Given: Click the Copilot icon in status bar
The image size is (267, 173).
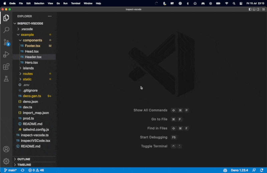Looking at the screenshot, I should click(x=225, y=170).
